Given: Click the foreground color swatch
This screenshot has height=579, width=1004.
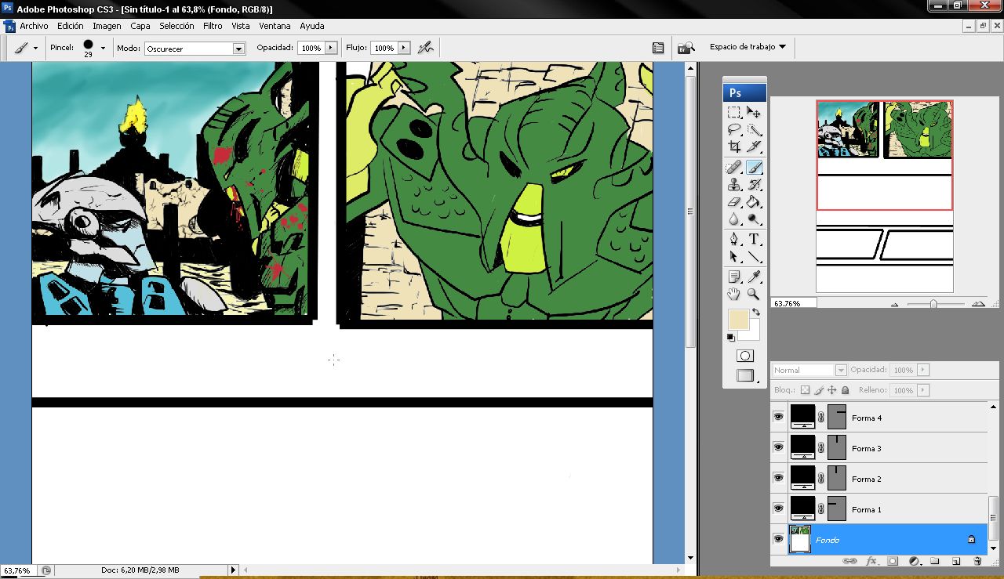Looking at the screenshot, I should [738, 320].
